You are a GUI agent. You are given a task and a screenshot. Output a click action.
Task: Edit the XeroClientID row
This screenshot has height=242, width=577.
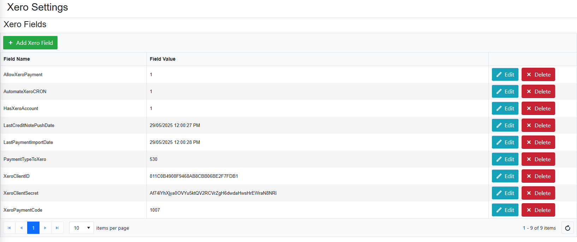(x=505, y=176)
